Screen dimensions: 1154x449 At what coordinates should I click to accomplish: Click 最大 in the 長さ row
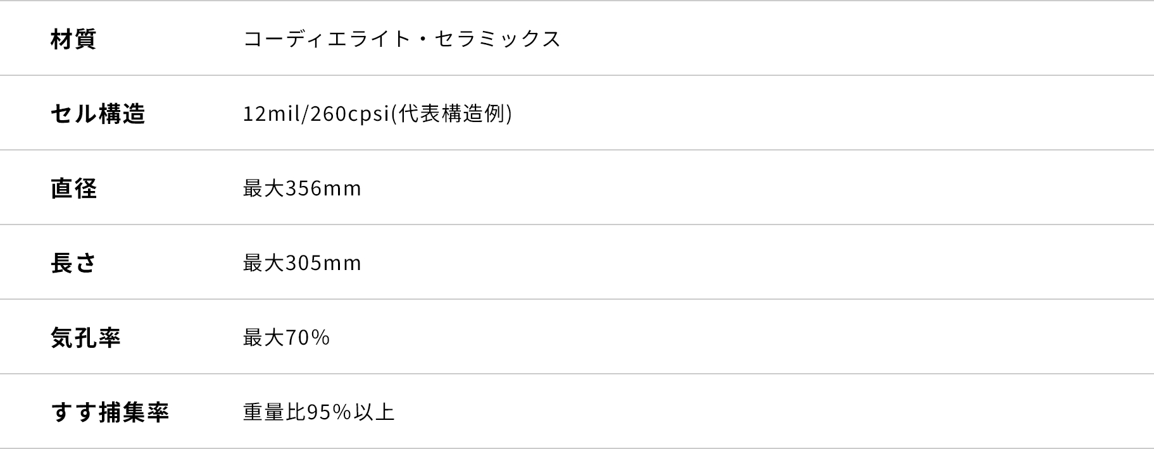263,263
